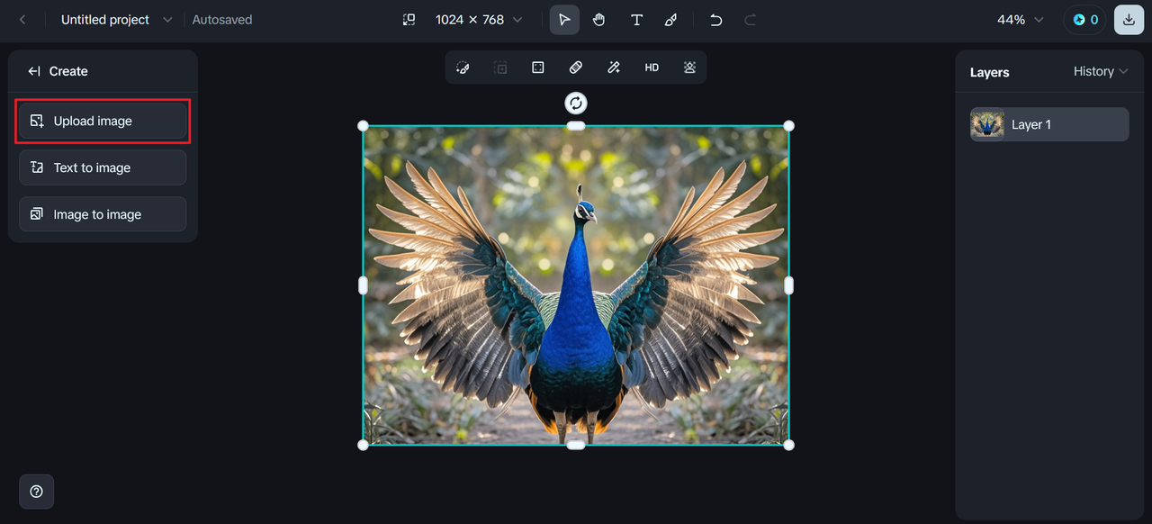The width and height of the screenshot is (1152, 524).
Task: Go back using the top-left arrow
Action: pyautogui.click(x=22, y=20)
